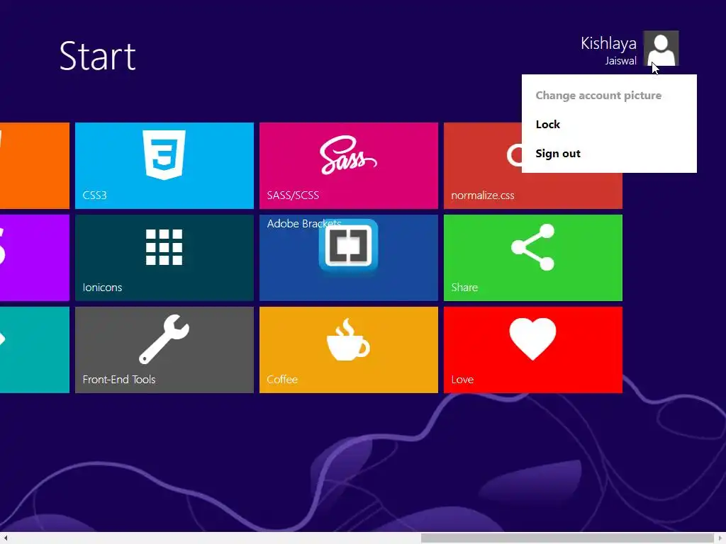Click the Start heading text
The width and height of the screenshot is (726, 544).
coord(98,56)
